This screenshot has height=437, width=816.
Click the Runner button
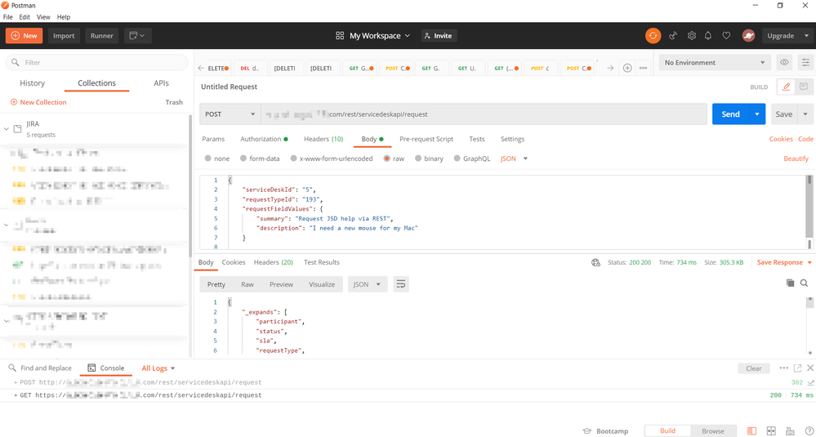click(102, 35)
